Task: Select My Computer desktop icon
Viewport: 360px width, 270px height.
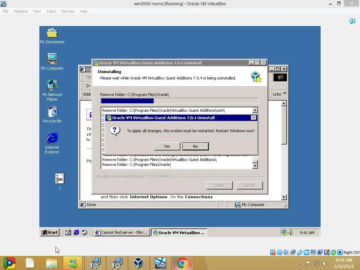Action: pos(52,62)
